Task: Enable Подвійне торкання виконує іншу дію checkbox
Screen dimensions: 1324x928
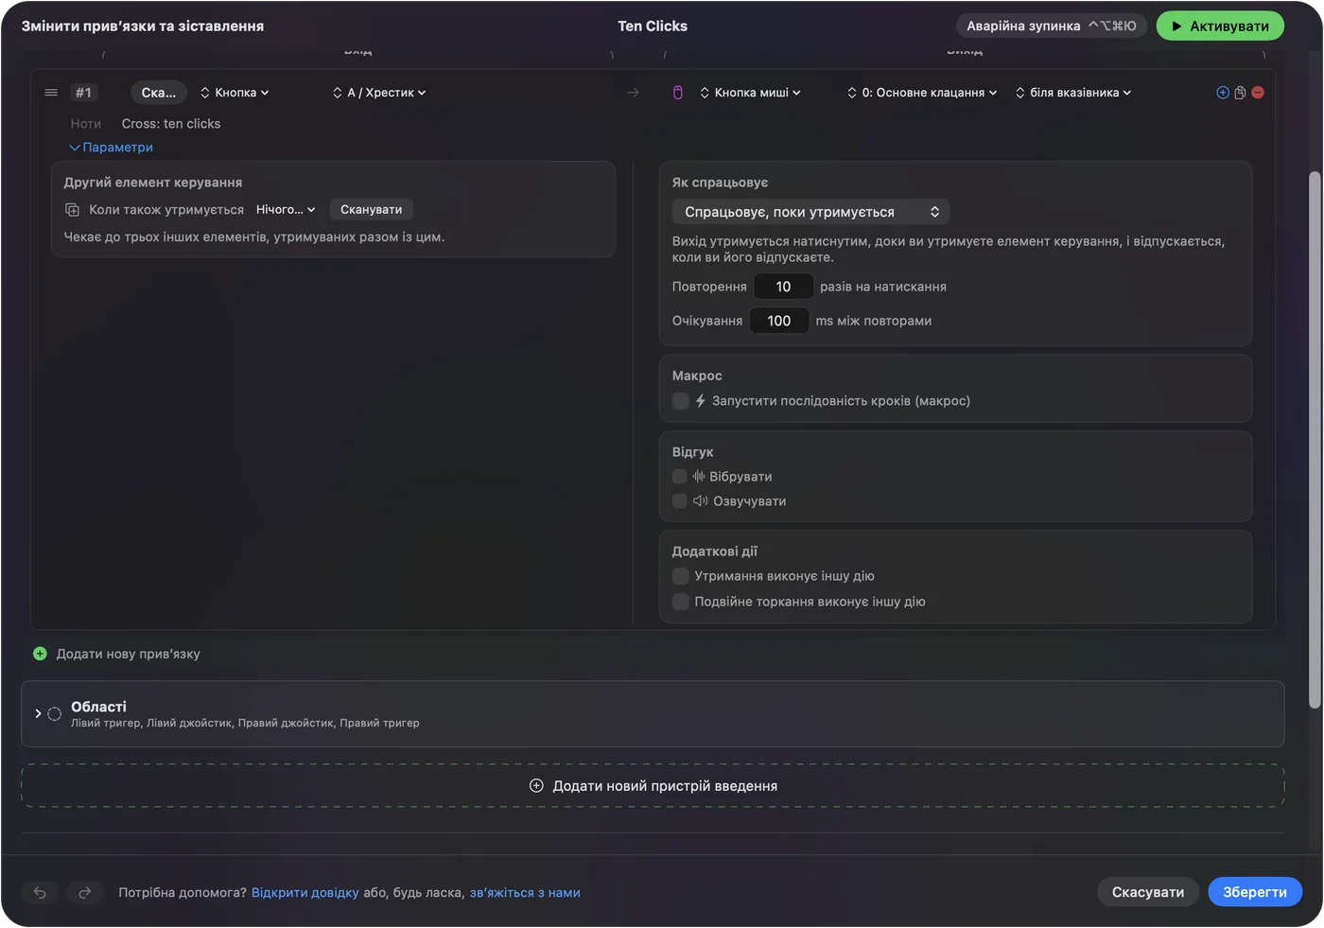Action: coord(680,602)
